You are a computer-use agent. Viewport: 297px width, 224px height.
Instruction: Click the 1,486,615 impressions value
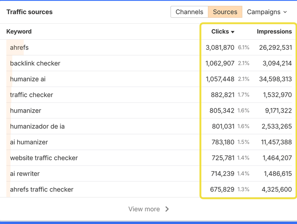coord(278,174)
